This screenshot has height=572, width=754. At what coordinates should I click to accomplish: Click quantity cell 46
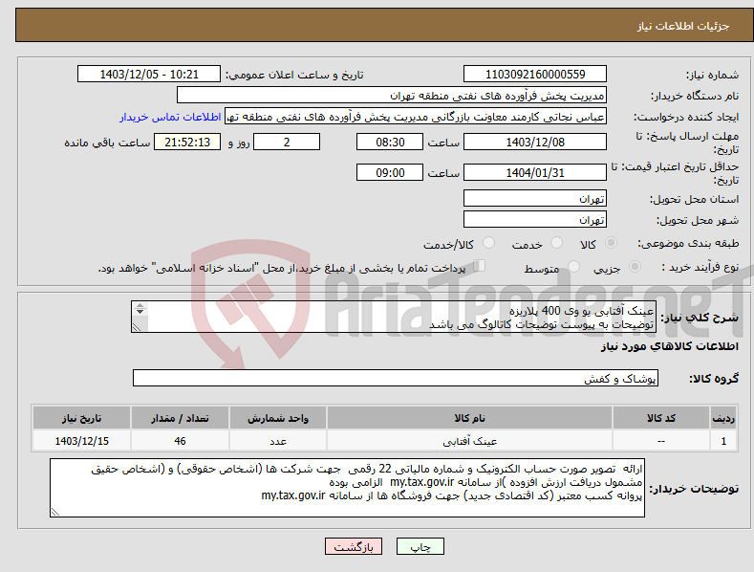[x=180, y=441]
